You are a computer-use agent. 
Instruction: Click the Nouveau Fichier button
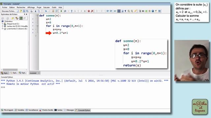tap(8, 11)
